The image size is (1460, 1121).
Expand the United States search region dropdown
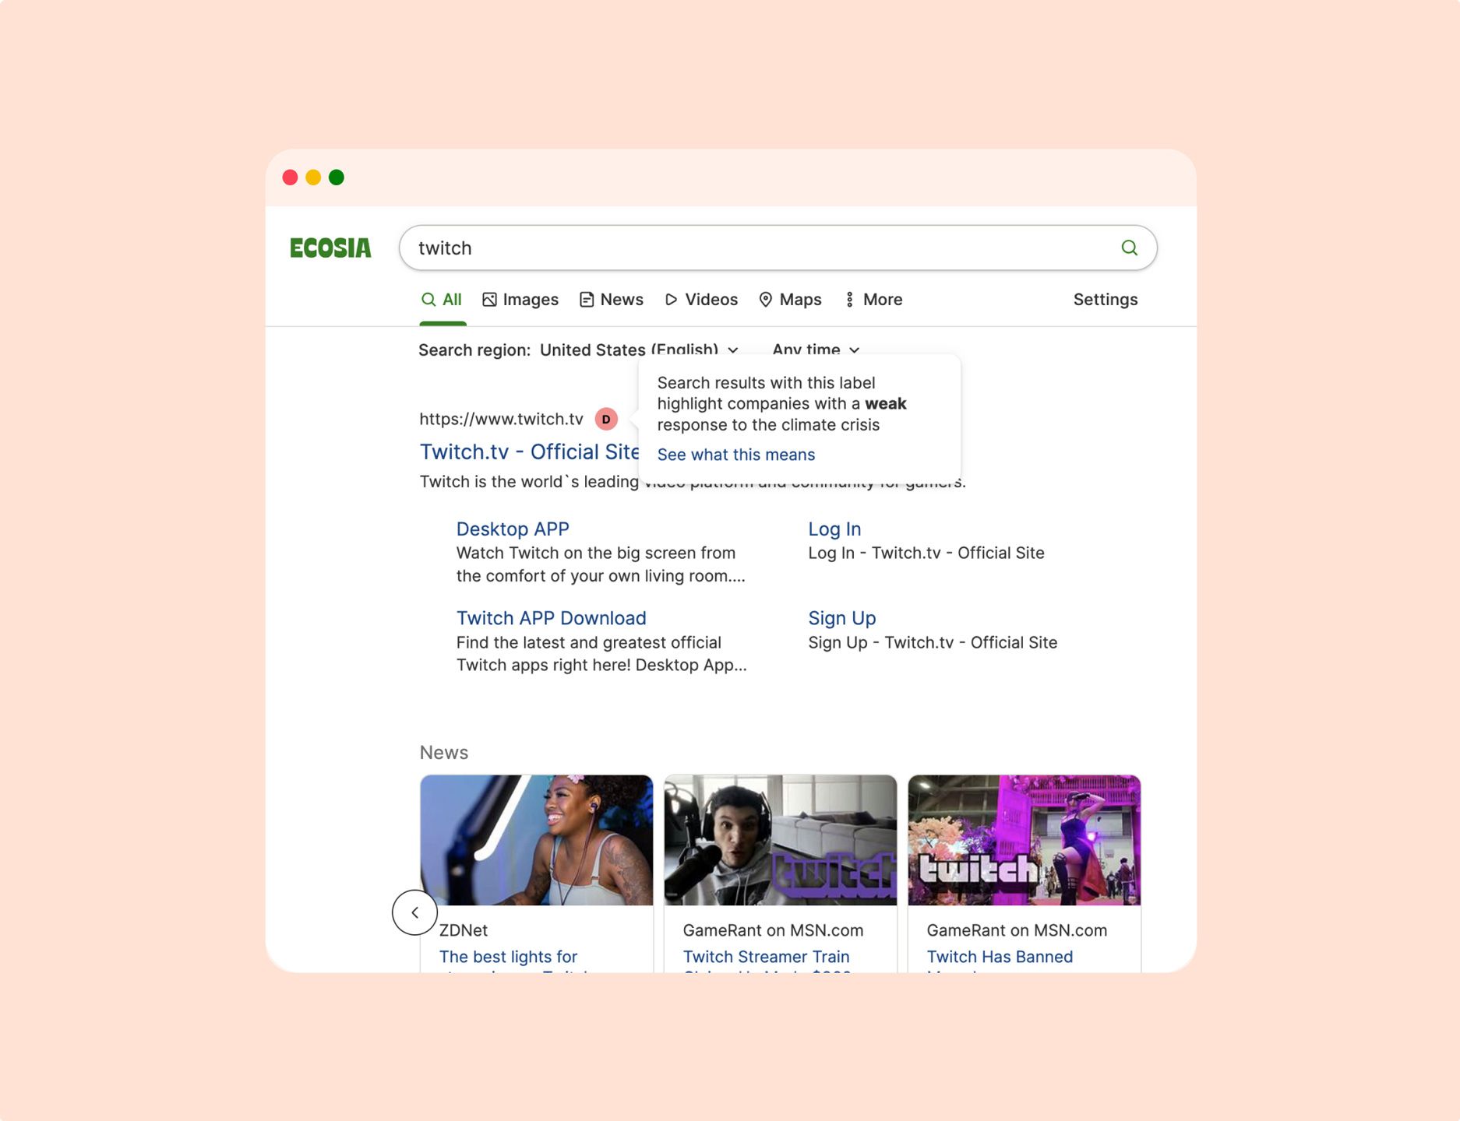(x=639, y=350)
